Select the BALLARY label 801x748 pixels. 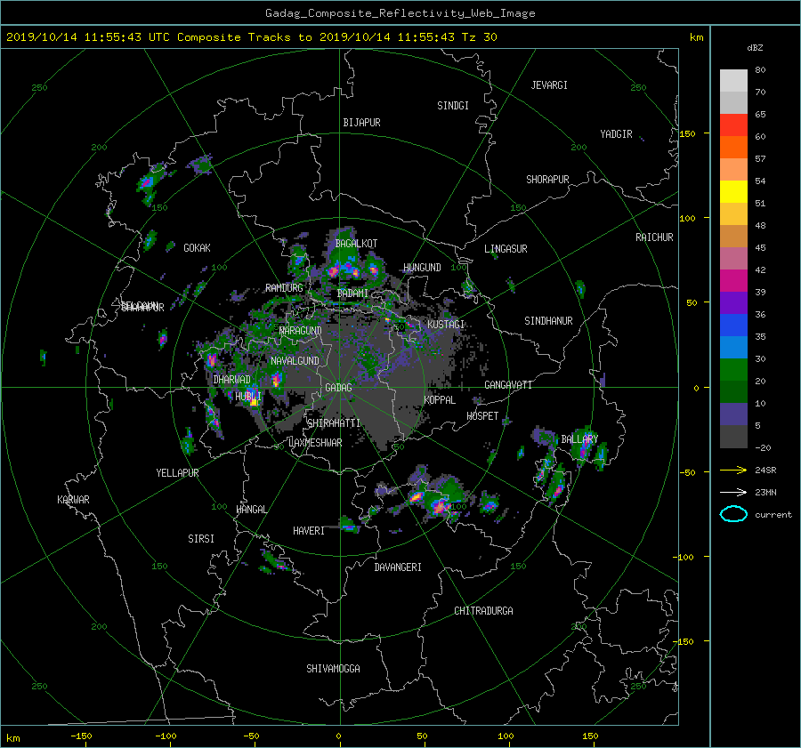click(579, 439)
